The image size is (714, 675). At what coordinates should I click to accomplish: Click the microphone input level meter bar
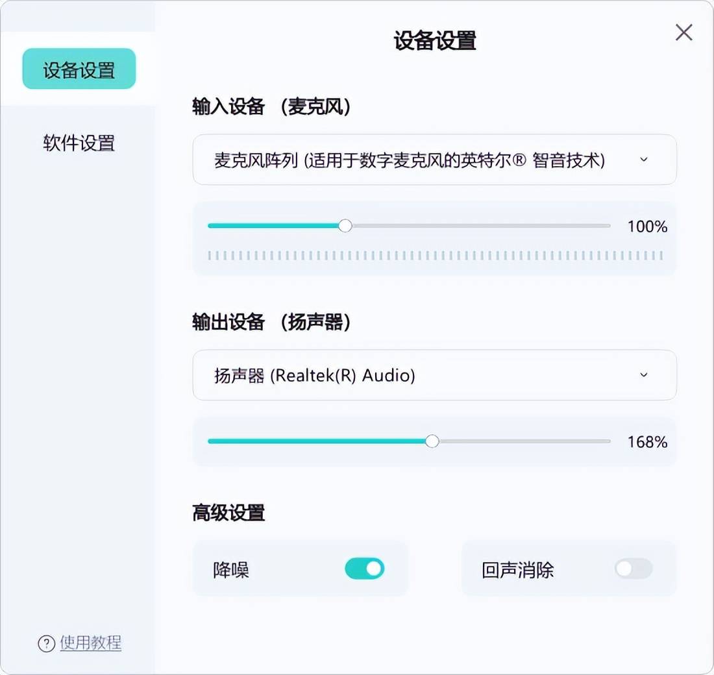click(x=435, y=256)
